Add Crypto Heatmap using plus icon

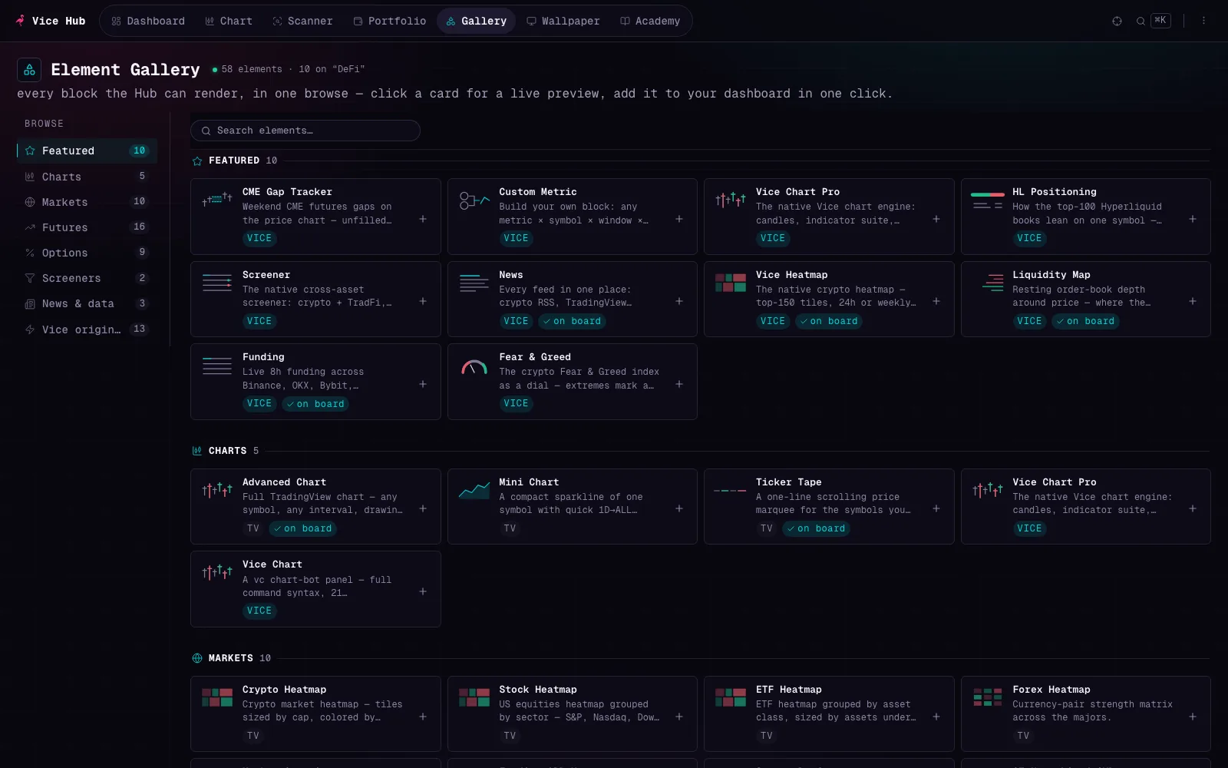coord(423,717)
